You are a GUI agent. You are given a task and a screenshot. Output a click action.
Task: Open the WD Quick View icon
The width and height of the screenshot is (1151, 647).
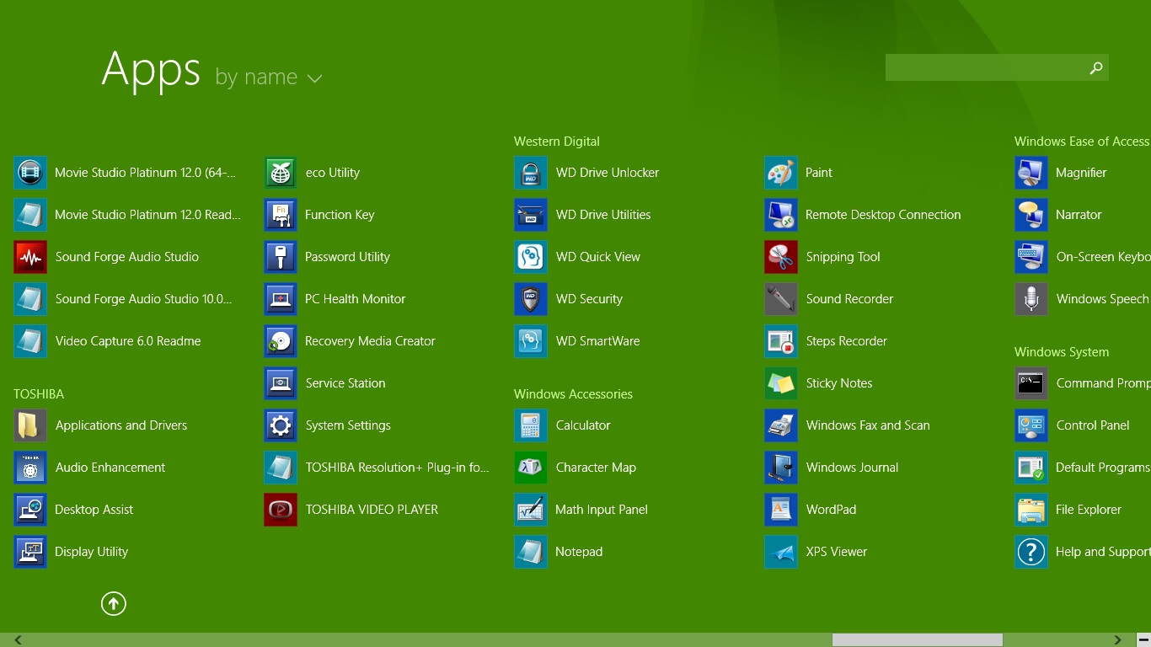click(x=531, y=257)
